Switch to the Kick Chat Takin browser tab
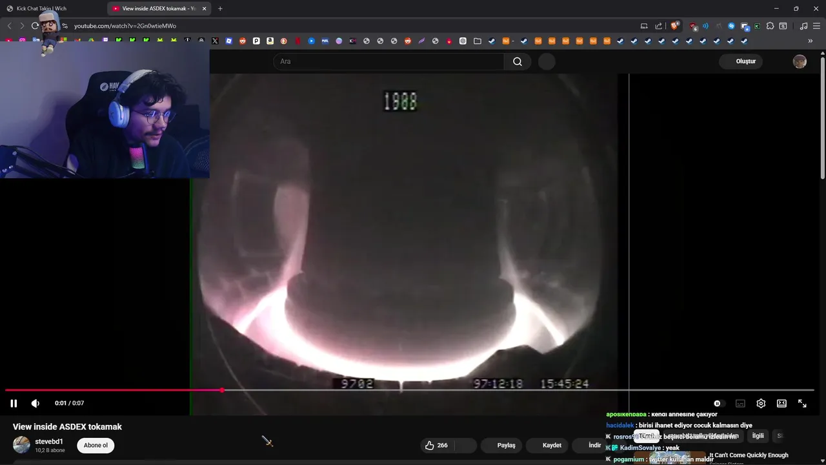Viewport: 826px width, 465px height. pos(53,8)
